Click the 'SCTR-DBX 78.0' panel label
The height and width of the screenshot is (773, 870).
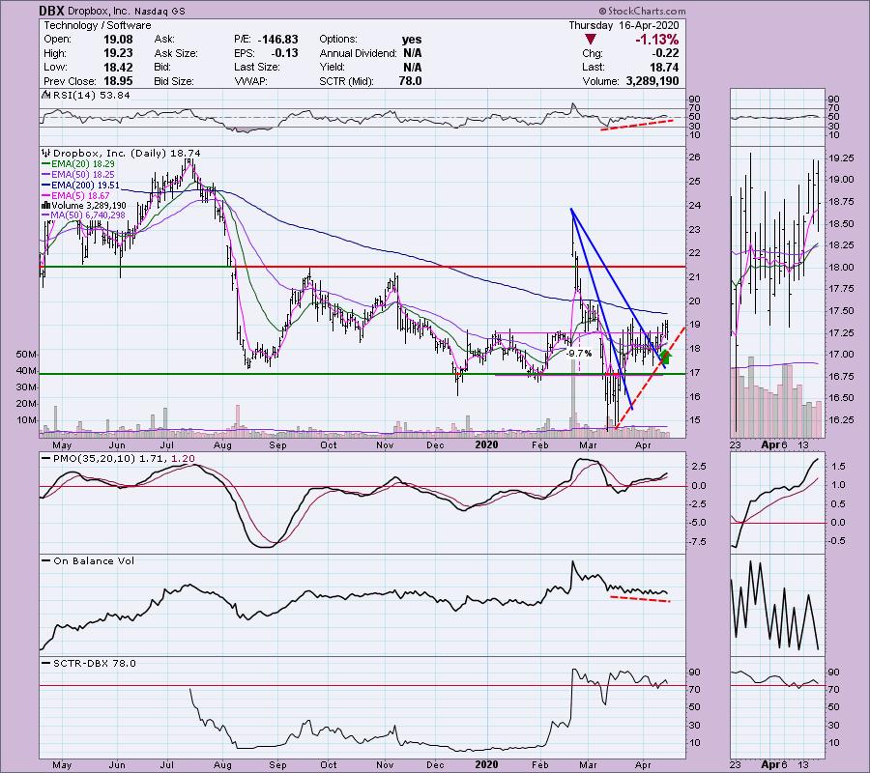pyautogui.click(x=95, y=663)
